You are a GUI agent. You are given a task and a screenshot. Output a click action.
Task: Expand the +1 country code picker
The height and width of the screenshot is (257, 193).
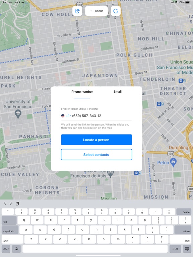(68, 116)
